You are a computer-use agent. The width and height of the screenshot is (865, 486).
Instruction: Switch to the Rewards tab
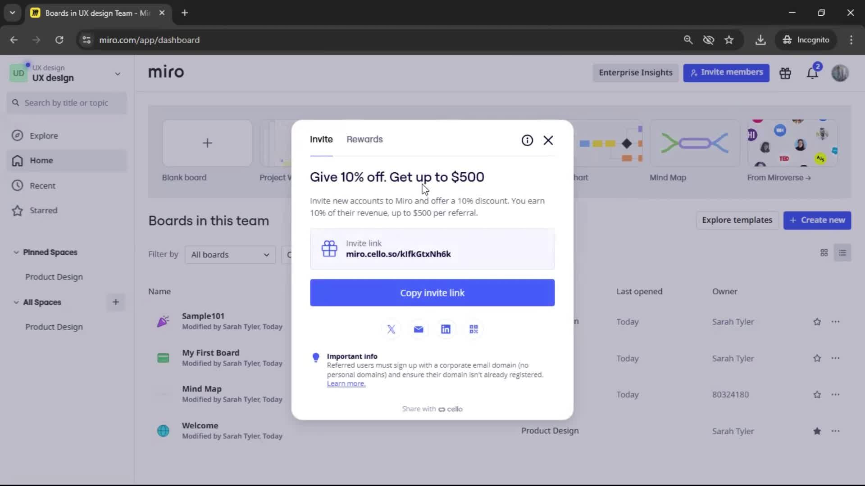click(x=364, y=139)
